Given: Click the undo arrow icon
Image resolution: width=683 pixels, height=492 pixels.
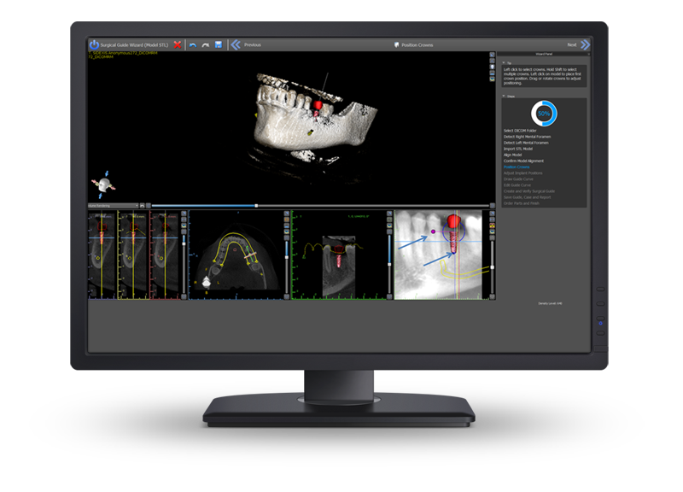Looking at the screenshot, I should point(193,45).
